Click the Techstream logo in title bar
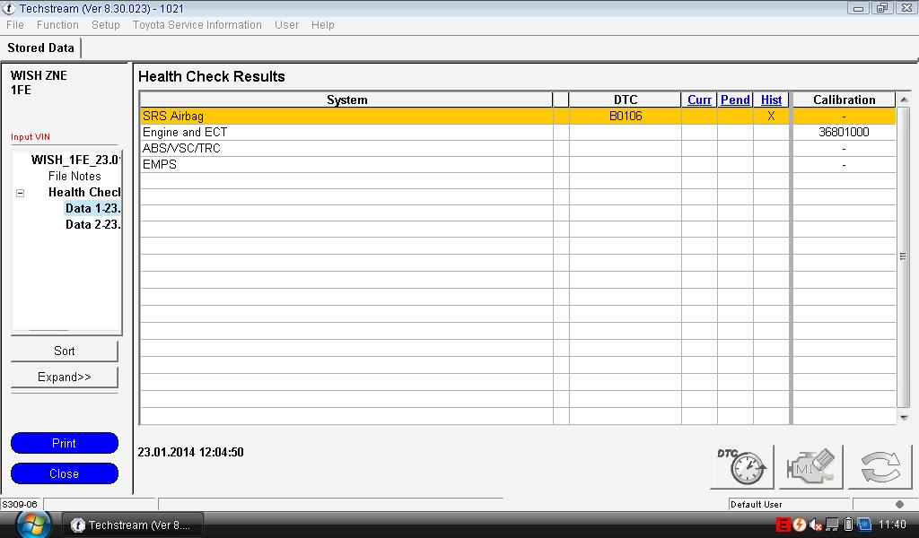The height and width of the screenshot is (538, 919). click(9, 8)
